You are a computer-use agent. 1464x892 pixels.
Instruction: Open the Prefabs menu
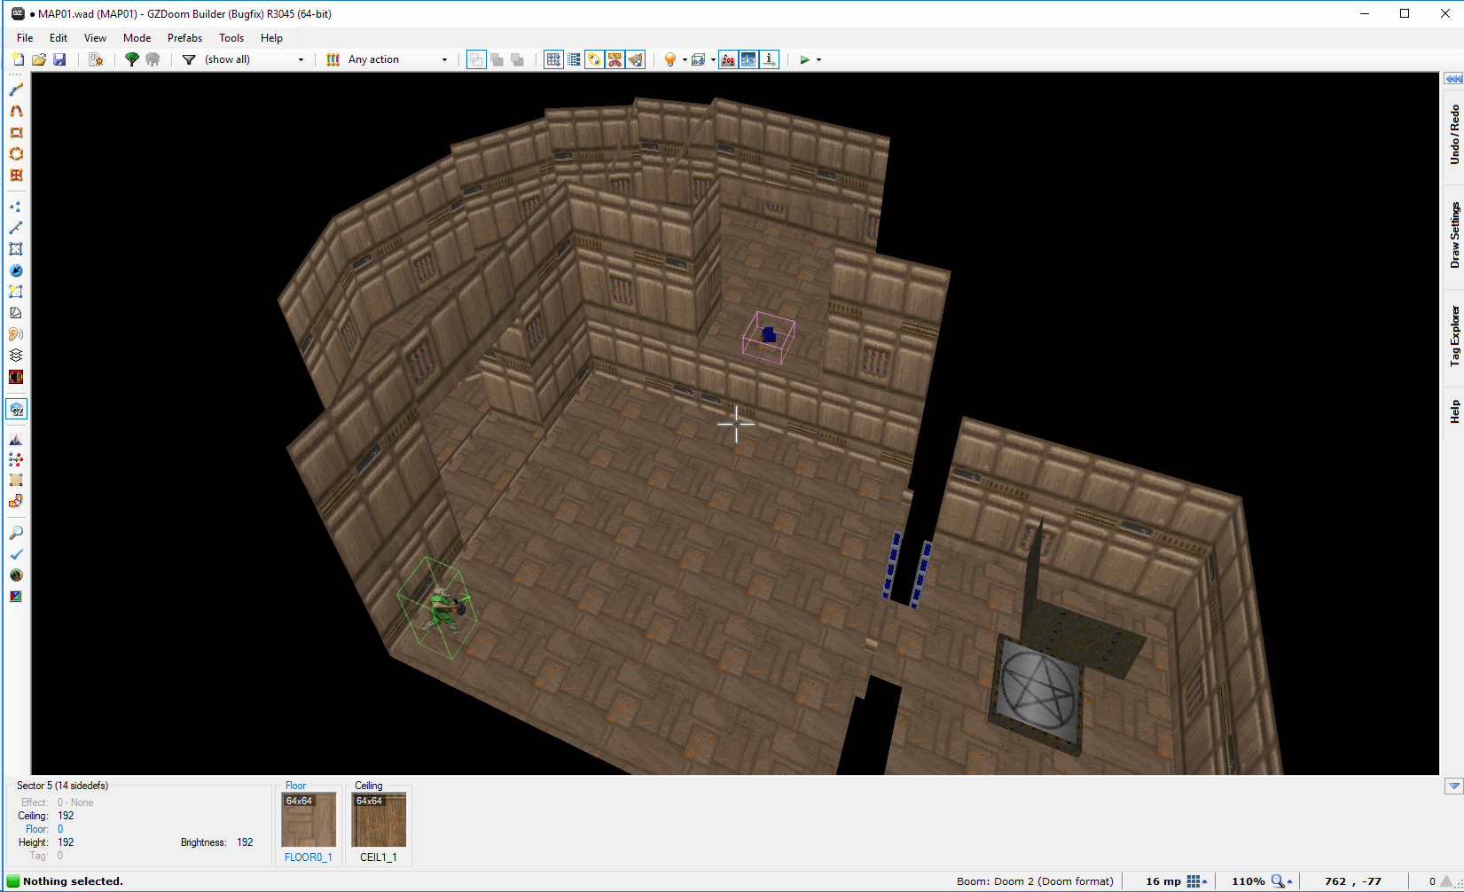click(x=184, y=38)
